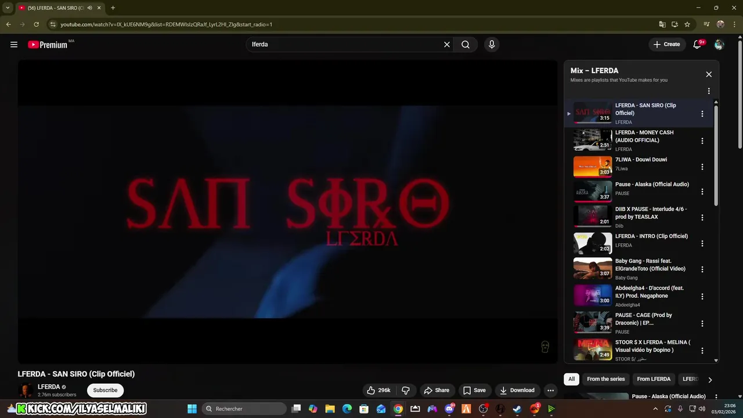Screen dimensions: 743x418
Task: Save video to a playlist
Action: (474, 390)
